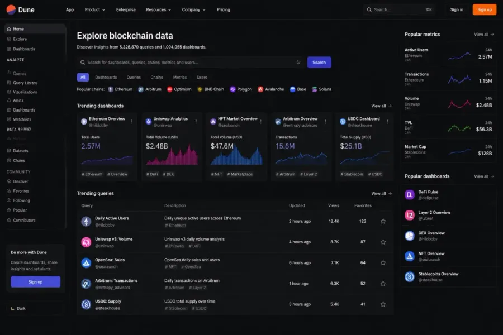View all popular metrics

pyautogui.click(x=484, y=34)
